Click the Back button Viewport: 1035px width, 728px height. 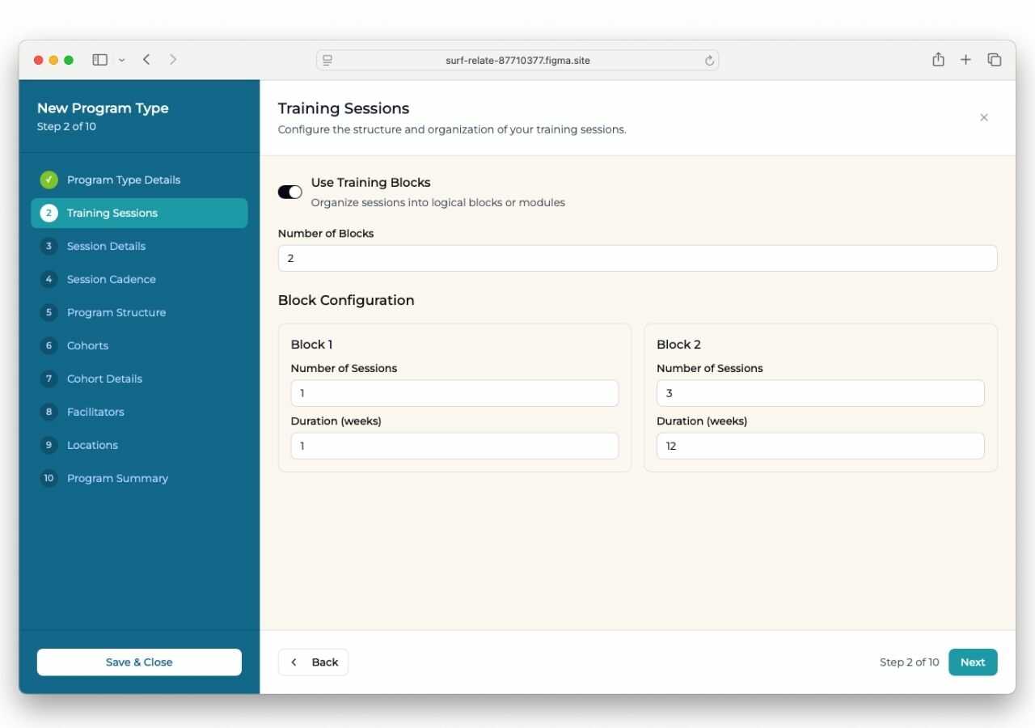[313, 662]
